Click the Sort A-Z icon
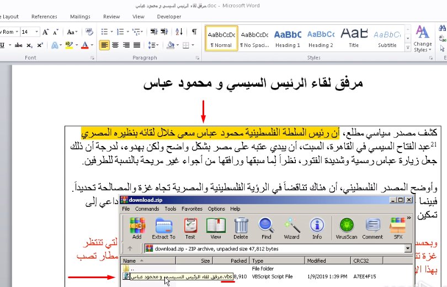Image resolution: width=447 pixels, height=287 pixels. pos(179,32)
